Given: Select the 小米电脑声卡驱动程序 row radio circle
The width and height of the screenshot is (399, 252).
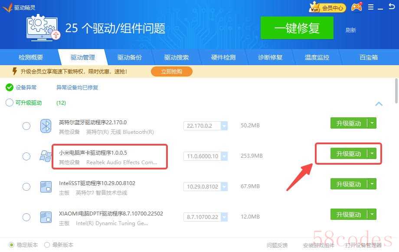Looking at the screenshot, I should point(26,156).
